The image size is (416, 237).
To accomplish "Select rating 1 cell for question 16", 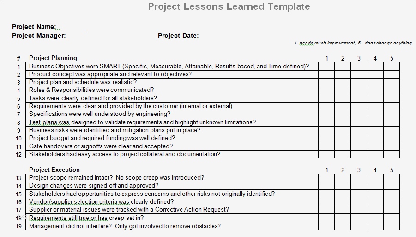I will click(x=326, y=202).
